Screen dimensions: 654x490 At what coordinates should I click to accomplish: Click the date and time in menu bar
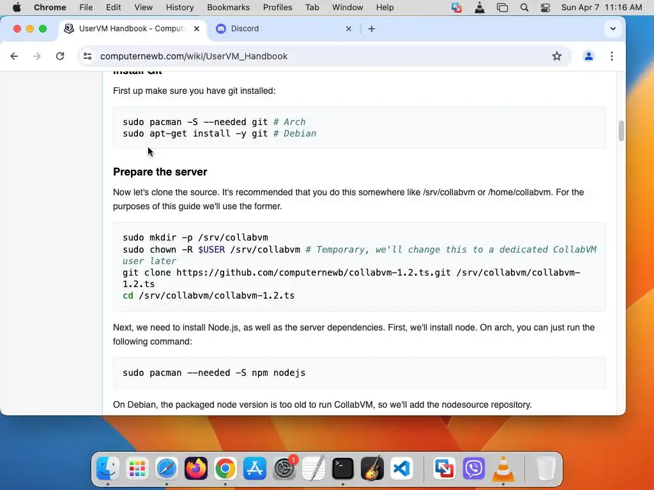[602, 8]
